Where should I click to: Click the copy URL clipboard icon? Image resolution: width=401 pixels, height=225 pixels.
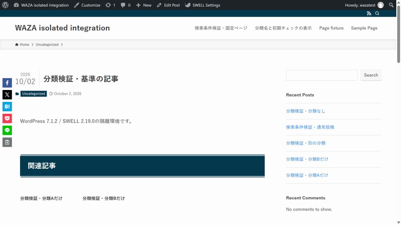point(7,142)
